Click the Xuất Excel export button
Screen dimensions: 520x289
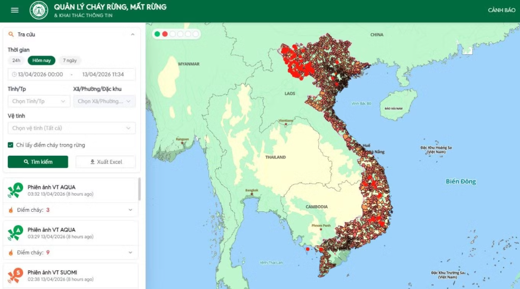[106, 162]
